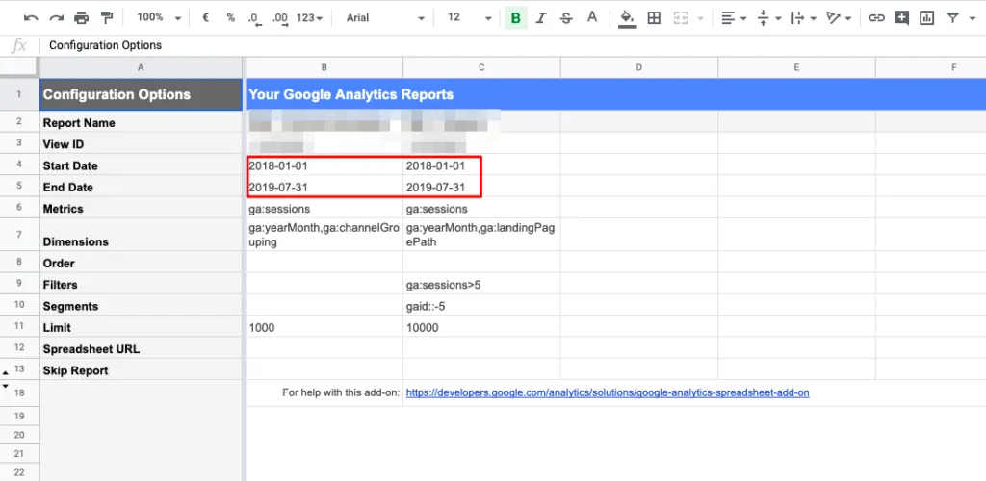Click the Print icon
The width and height of the screenshot is (986, 481).
[x=82, y=18]
